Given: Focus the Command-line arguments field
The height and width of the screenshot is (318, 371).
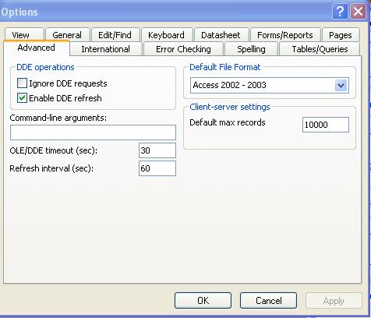Looking at the screenshot, I should click(93, 132).
